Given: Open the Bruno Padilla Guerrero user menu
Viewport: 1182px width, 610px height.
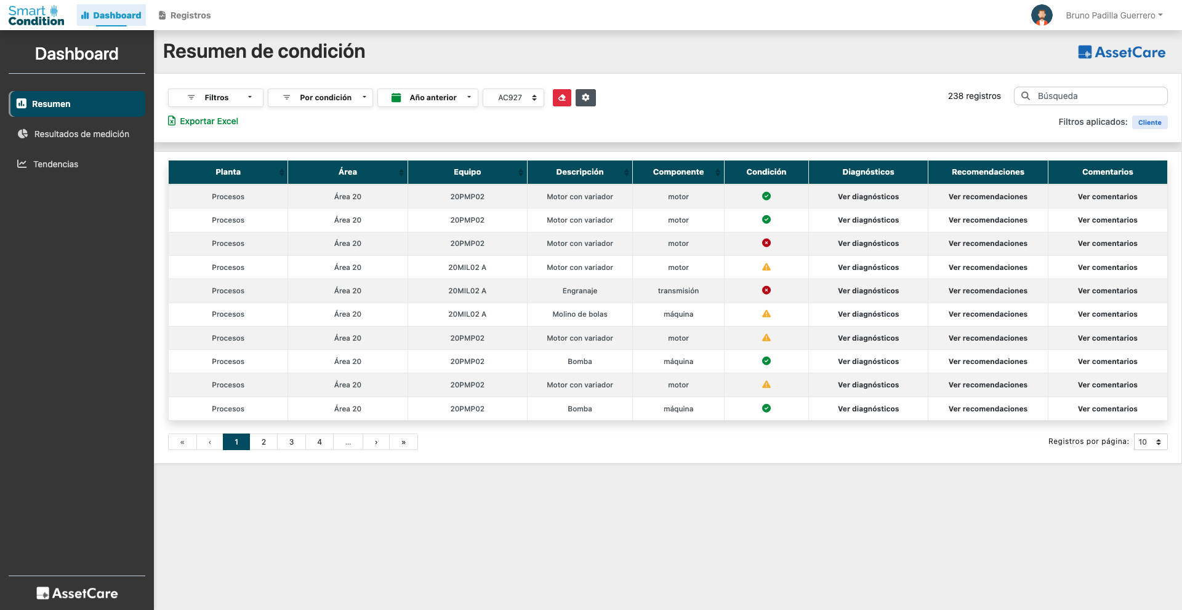Looking at the screenshot, I should point(1114,15).
